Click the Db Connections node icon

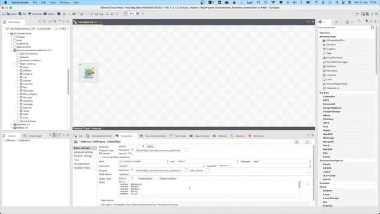point(12,33)
